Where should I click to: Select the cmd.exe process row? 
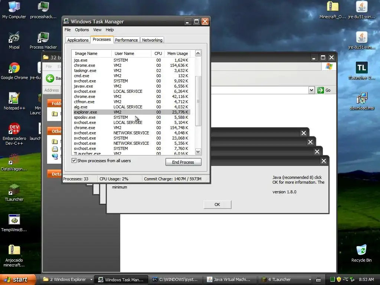pyautogui.click(x=132, y=76)
